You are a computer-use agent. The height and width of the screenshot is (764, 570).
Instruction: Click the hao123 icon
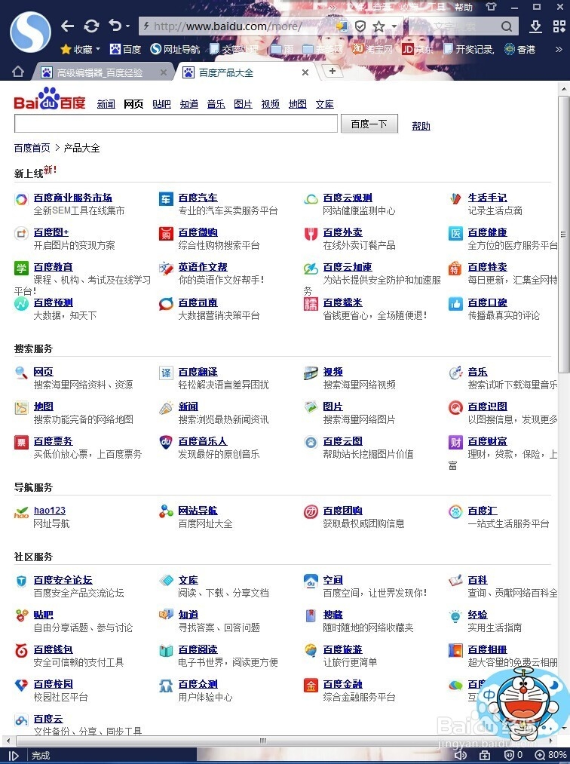coord(21,512)
